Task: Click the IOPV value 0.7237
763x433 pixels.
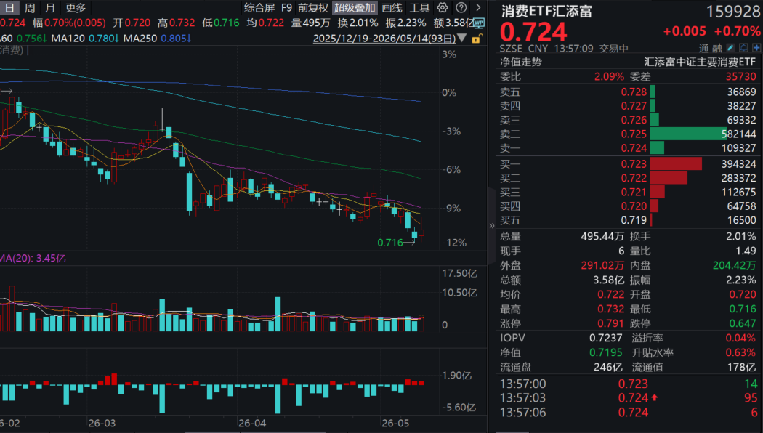Action: click(606, 338)
